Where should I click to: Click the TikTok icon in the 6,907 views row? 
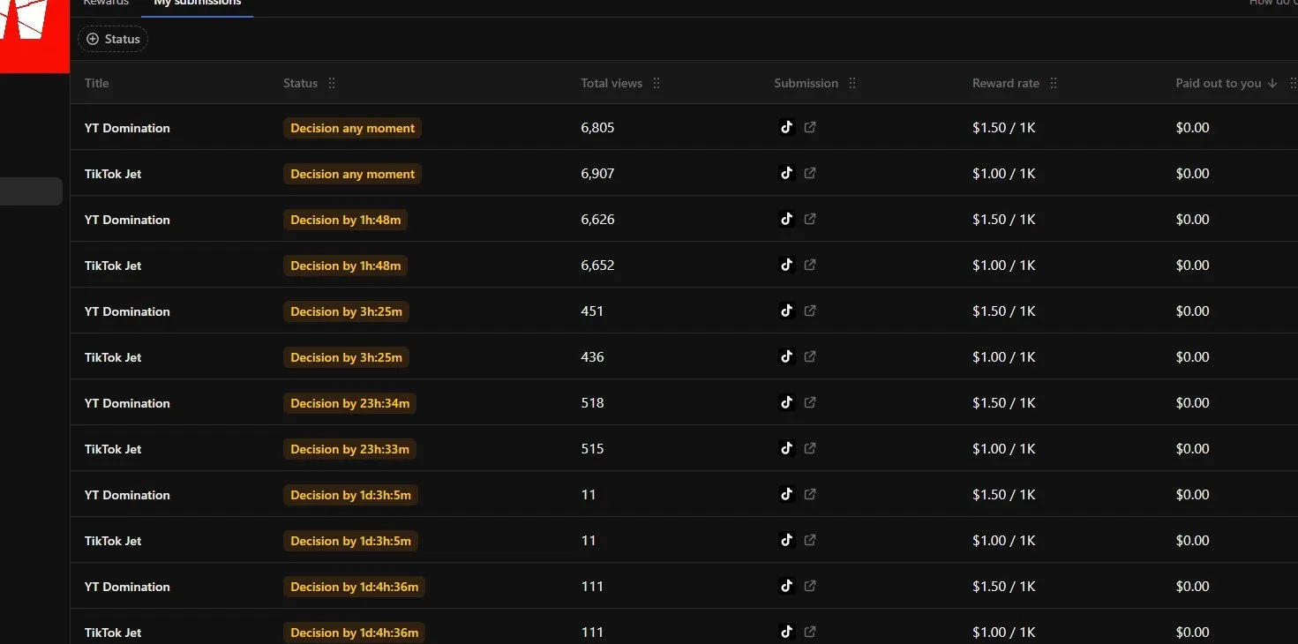787,173
